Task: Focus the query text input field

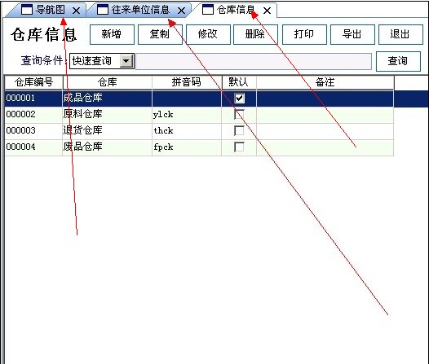Action: (x=254, y=61)
